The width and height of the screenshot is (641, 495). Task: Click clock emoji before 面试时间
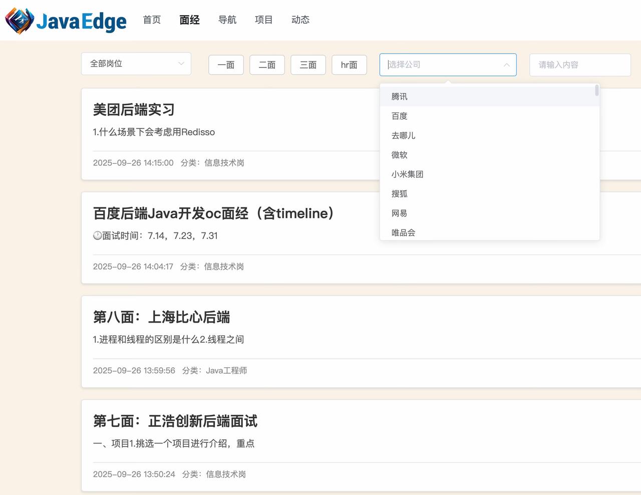(97, 235)
